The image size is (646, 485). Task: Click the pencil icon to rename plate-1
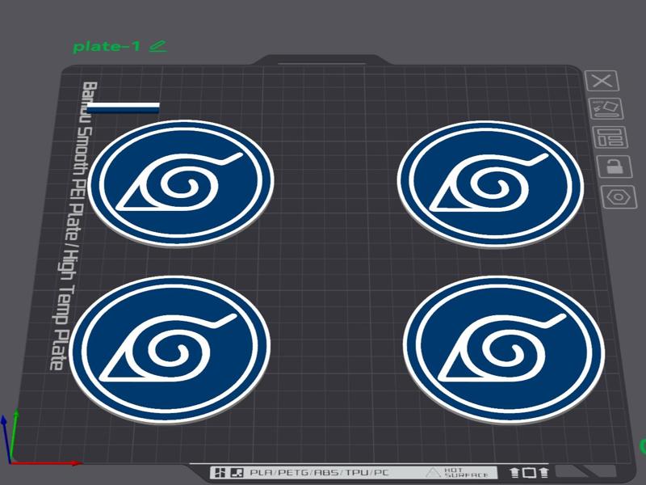click(158, 46)
